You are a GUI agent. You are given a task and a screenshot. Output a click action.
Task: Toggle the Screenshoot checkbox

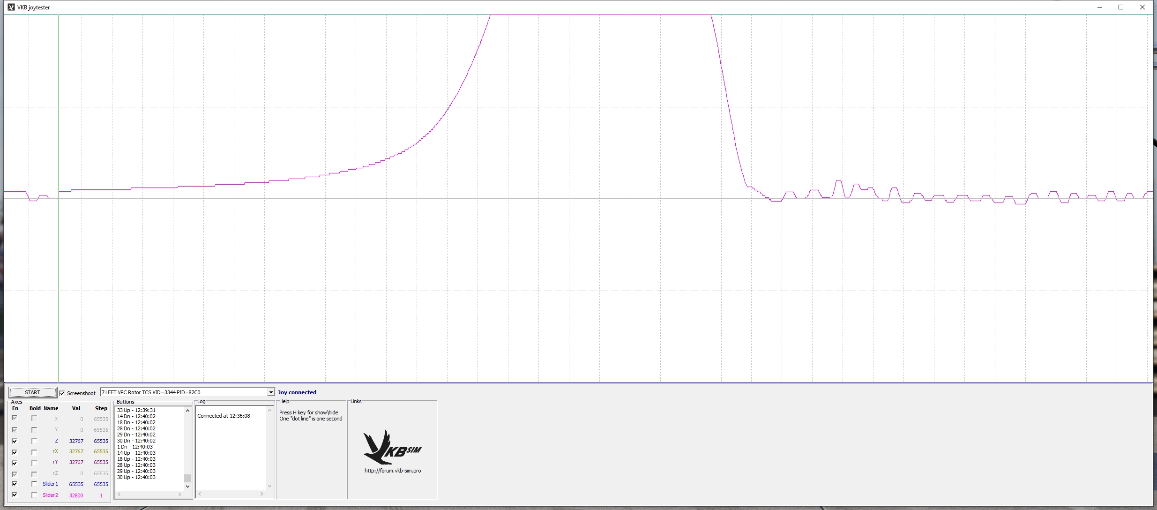point(62,393)
